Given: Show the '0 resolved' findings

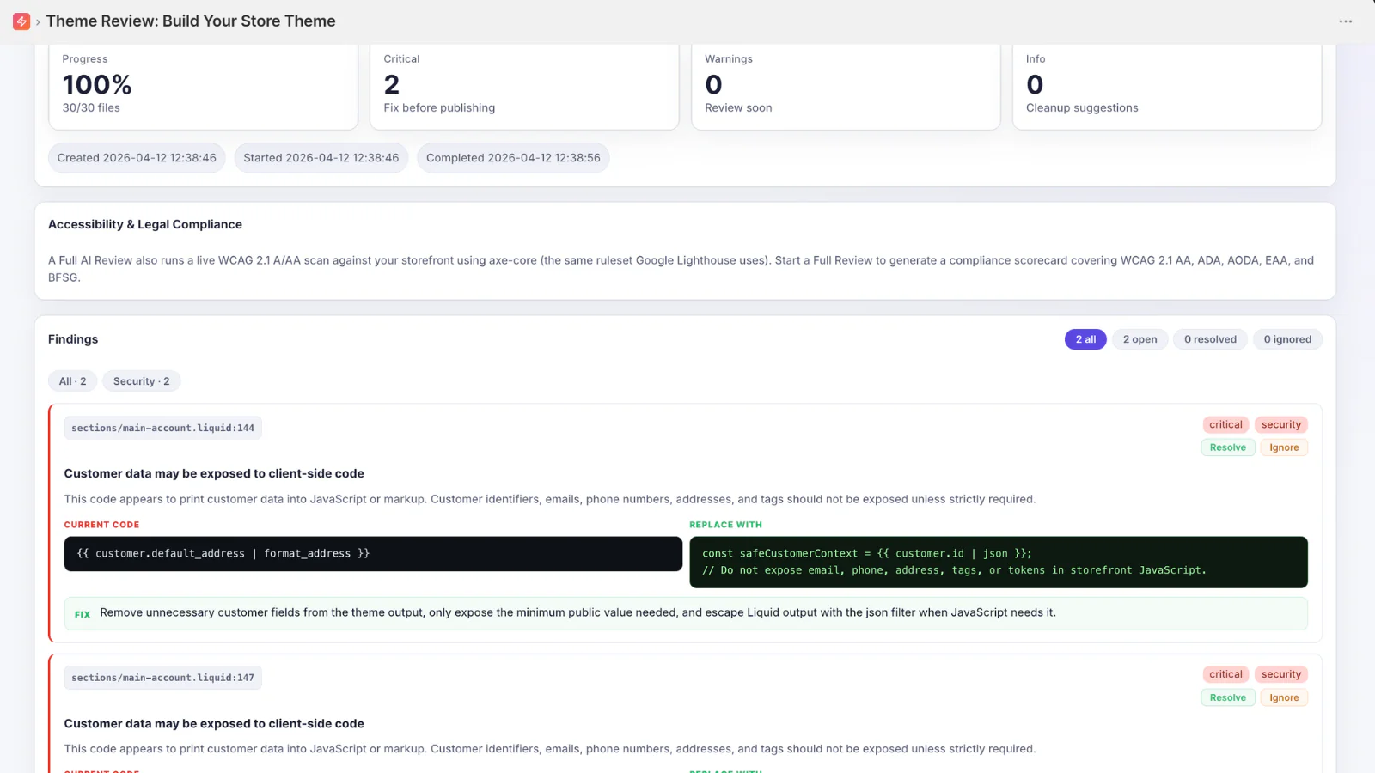Looking at the screenshot, I should coord(1210,339).
